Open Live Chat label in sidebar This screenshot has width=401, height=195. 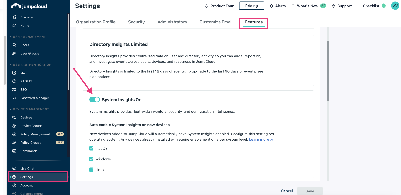[27, 168]
